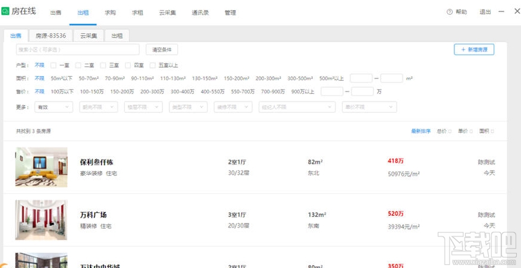Filter price by 700-900万
The height and width of the screenshot is (268, 521).
coord(273,92)
